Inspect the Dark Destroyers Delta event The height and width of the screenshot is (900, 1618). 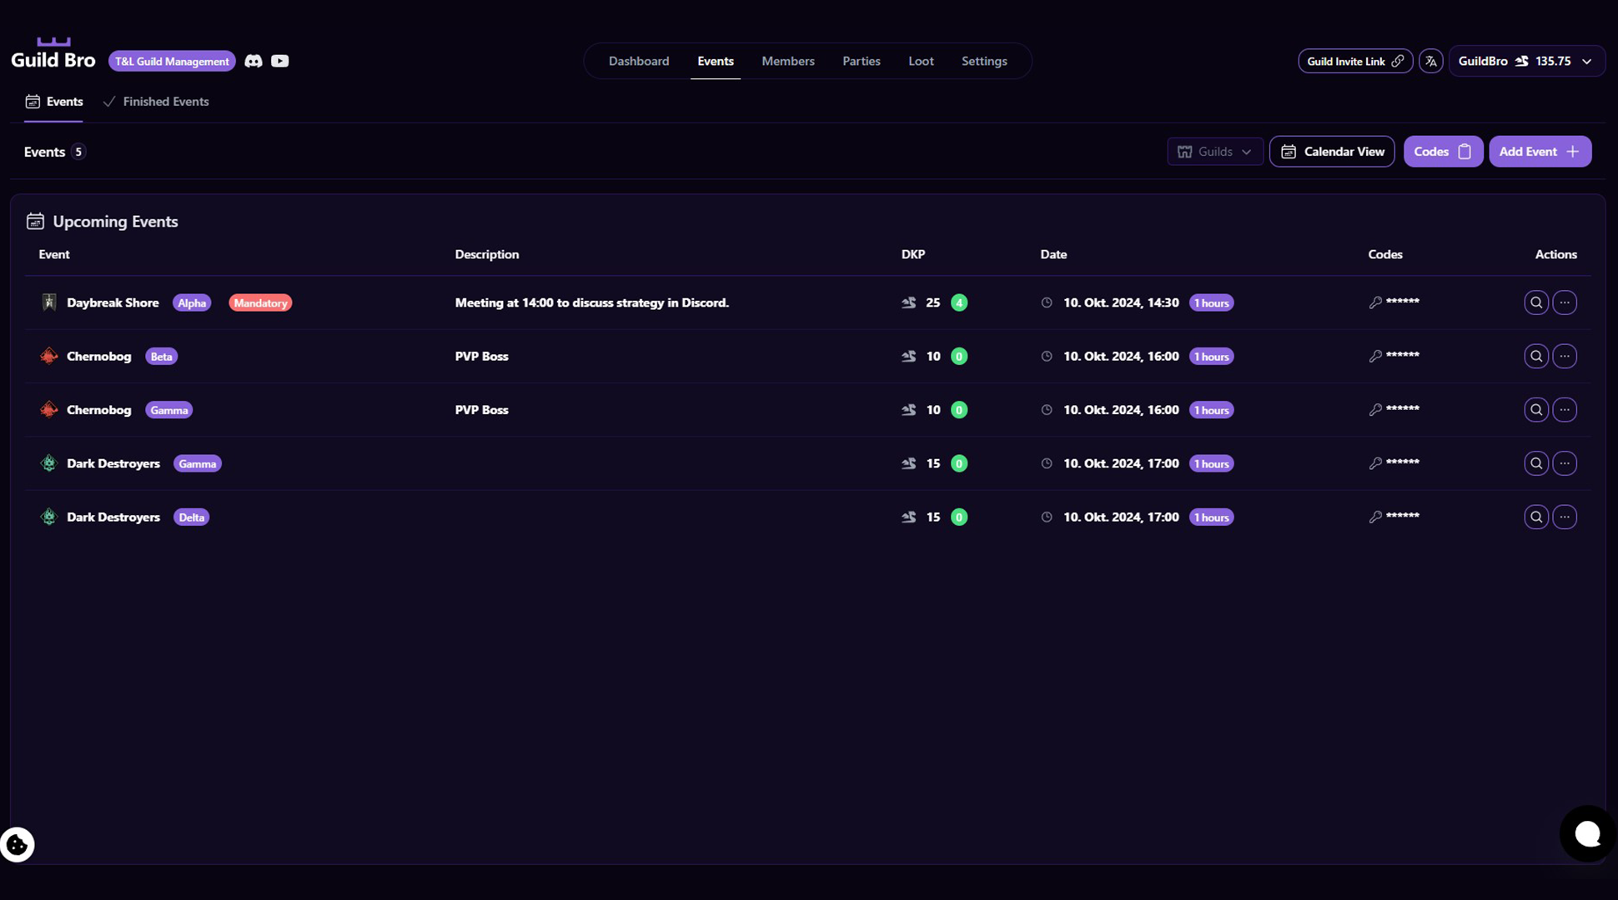tap(1536, 517)
